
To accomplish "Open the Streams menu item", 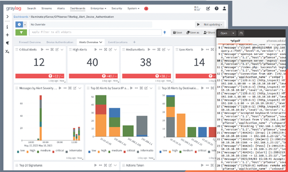I will click(46, 8).
